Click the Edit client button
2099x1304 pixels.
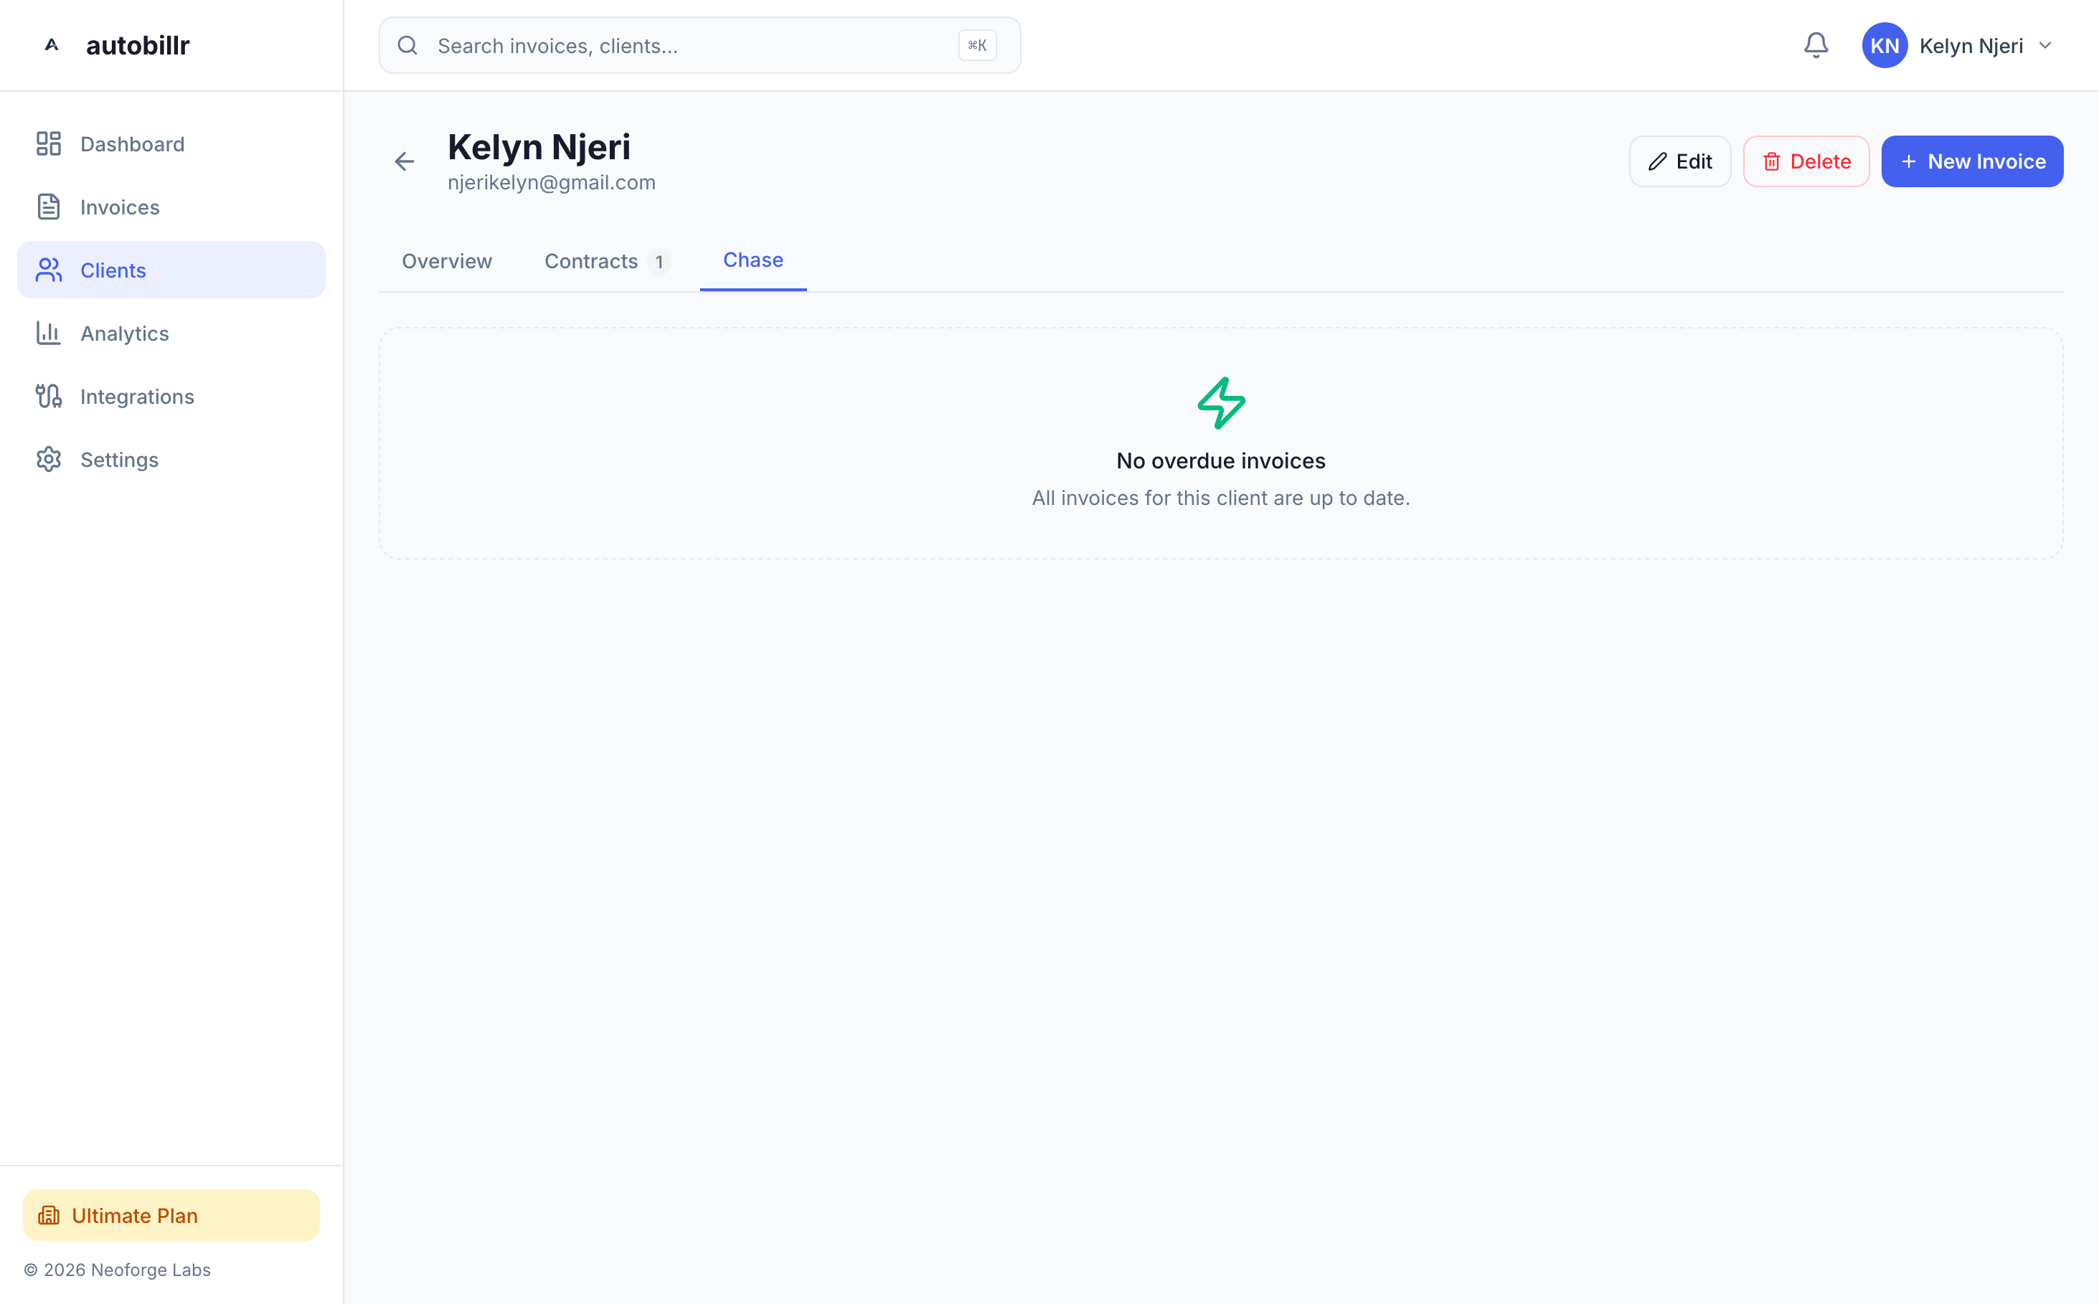coord(1679,161)
